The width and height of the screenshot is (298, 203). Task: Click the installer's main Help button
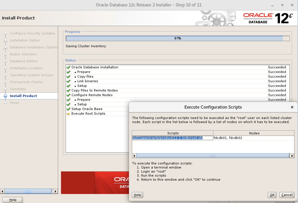[13, 200]
